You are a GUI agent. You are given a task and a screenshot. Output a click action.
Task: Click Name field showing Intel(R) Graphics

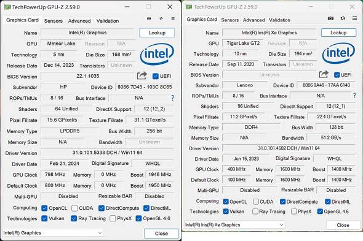87,33
